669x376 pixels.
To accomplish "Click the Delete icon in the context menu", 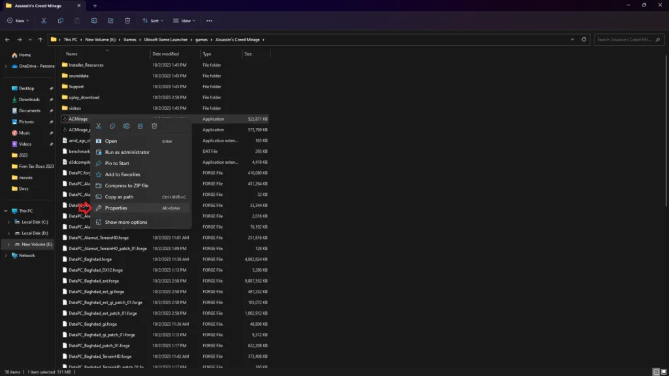I will pyautogui.click(x=154, y=126).
